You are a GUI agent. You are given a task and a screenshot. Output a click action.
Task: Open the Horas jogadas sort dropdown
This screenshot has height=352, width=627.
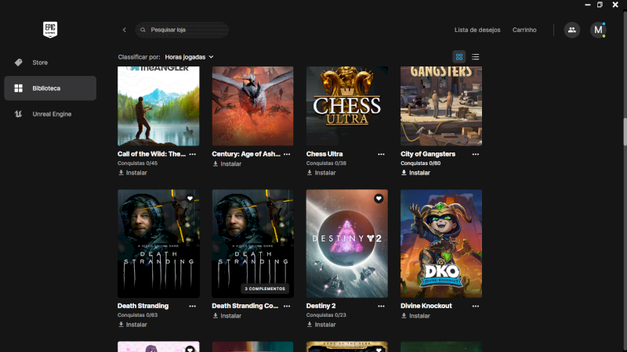[189, 57]
